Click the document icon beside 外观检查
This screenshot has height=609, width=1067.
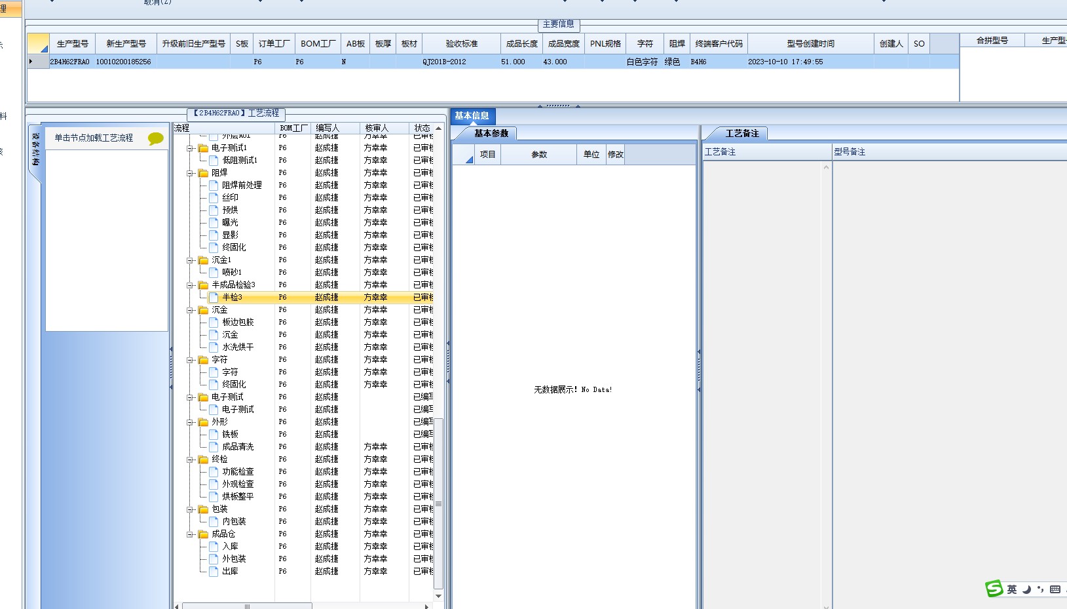coord(214,484)
